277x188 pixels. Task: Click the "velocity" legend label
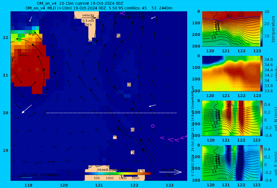pyautogui.click(x=88, y=15)
